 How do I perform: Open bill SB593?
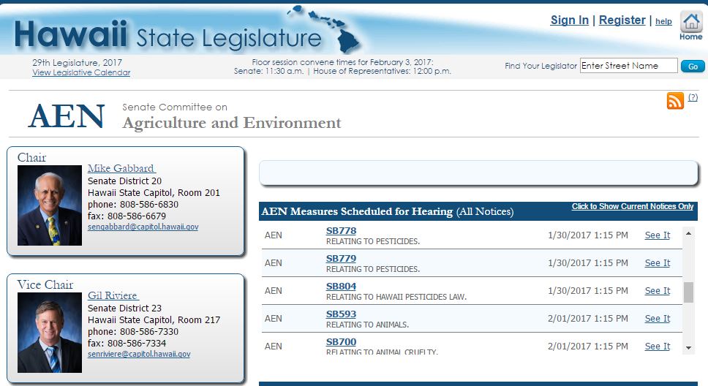tap(341, 314)
